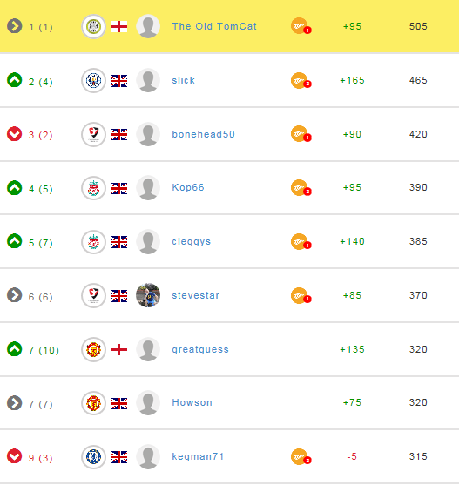Screen dimensions: 459x485
Task: Click cleggys' default avatar image
Action: (x=148, y=241)
